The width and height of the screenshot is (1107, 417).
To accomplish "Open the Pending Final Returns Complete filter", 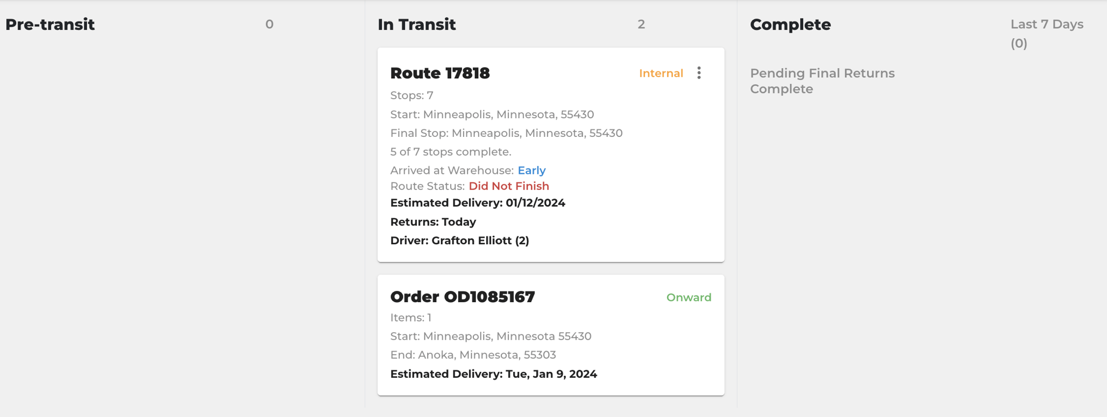I will point(822,81).
